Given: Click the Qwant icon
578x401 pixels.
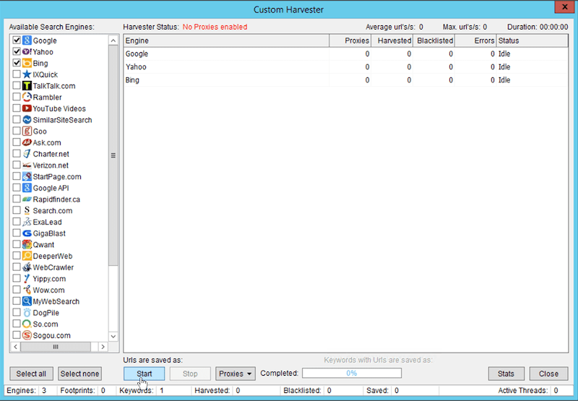Looking at the screenshot, I should [x=27, y=245].
